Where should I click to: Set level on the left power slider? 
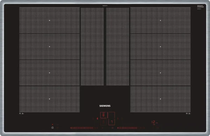[84, 128]
